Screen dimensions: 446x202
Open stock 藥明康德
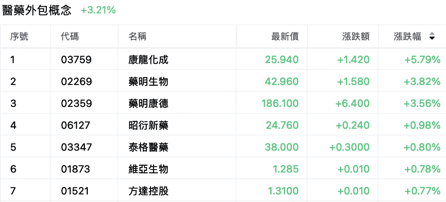(148, 104)
